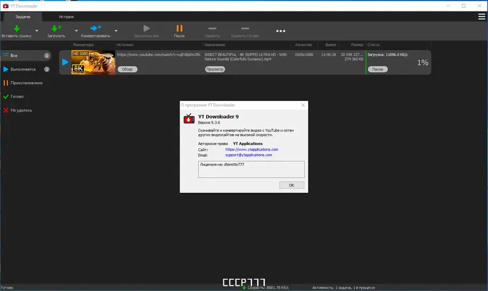Click the Активность status bar text
Screen dimensions: 488x291
point(343,287)
